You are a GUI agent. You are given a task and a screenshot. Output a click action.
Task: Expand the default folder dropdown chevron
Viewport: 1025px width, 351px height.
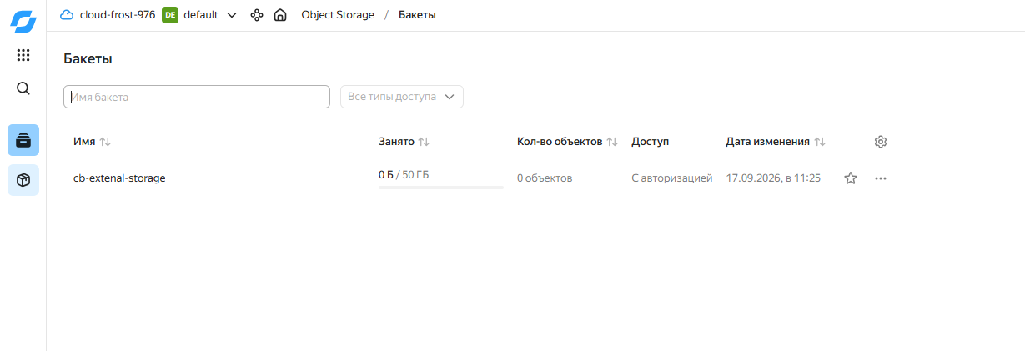[232, 15]
